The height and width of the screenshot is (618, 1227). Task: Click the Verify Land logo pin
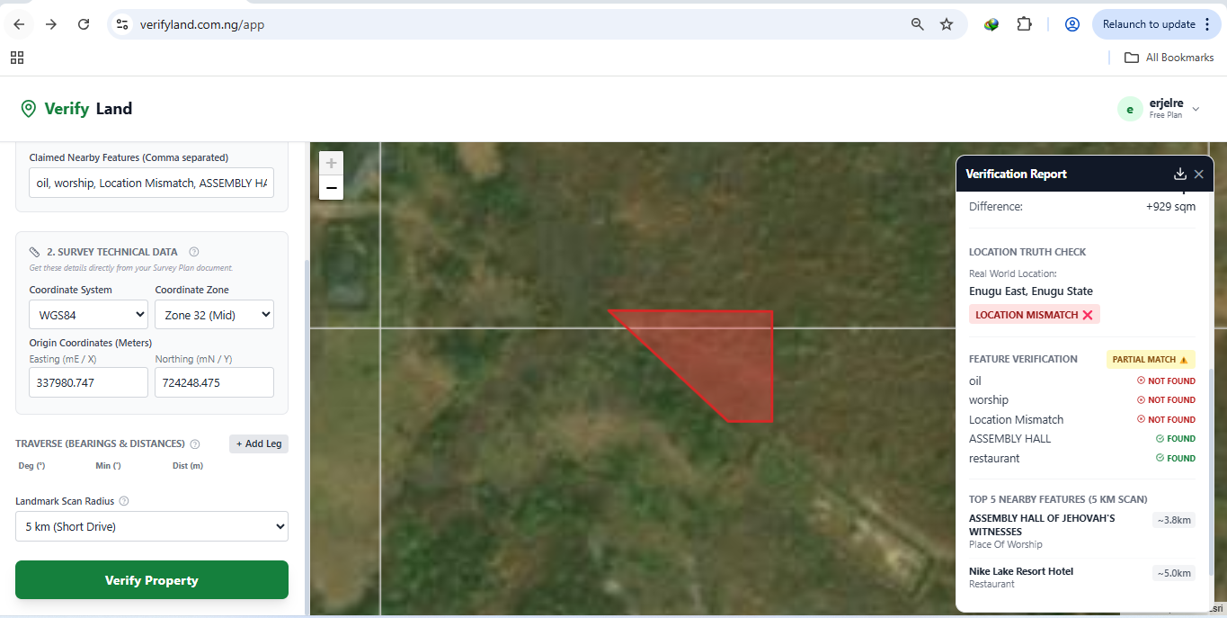pos(29,109)
